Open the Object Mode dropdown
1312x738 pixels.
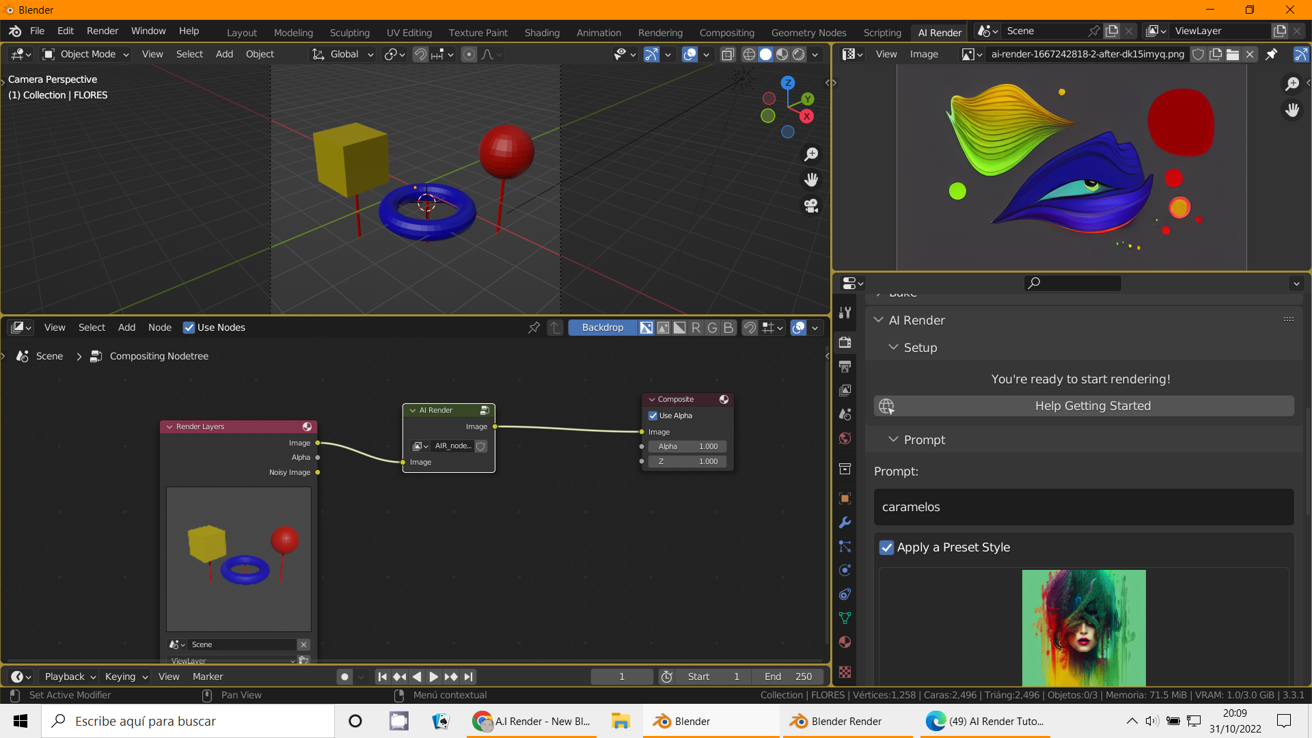tap(86, 54)
